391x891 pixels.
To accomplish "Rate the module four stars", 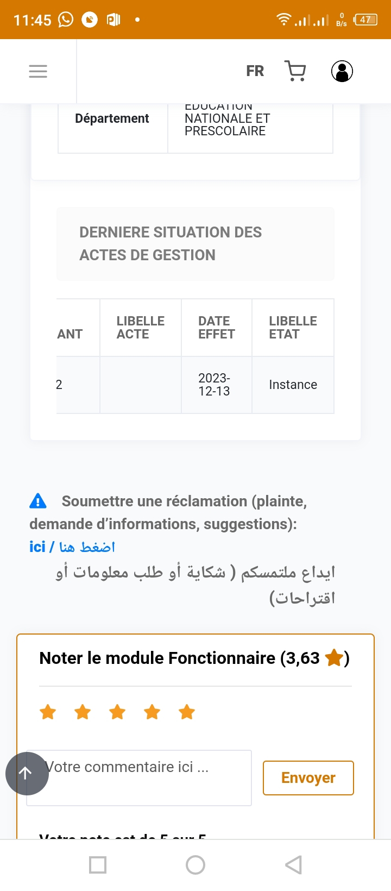I will (152, 712).
